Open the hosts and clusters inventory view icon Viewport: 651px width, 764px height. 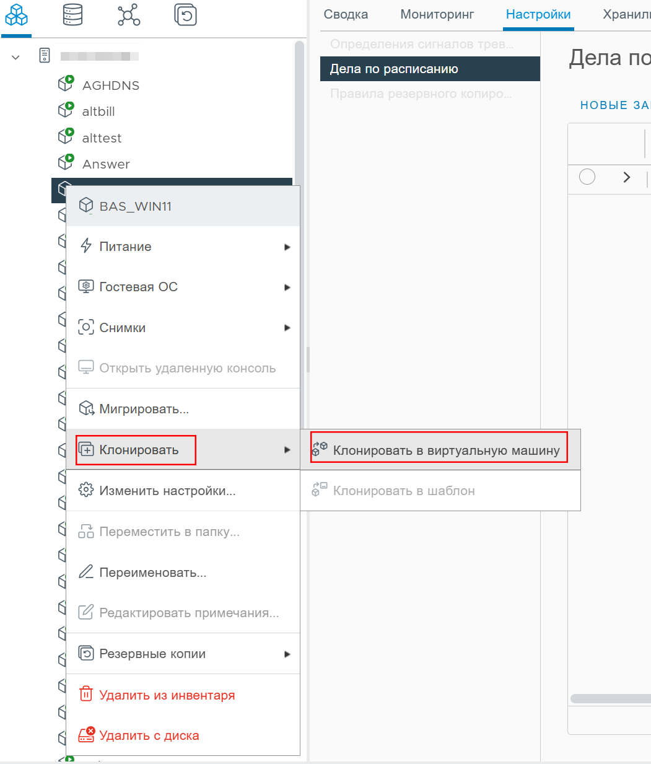point(16,15)
